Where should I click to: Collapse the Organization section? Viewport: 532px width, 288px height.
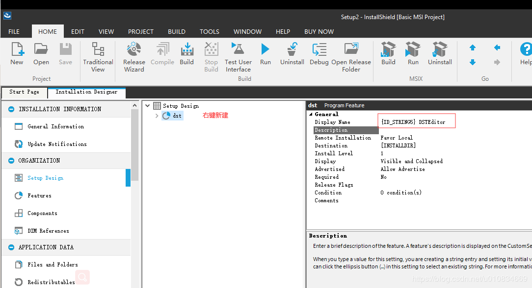[11, 161]
